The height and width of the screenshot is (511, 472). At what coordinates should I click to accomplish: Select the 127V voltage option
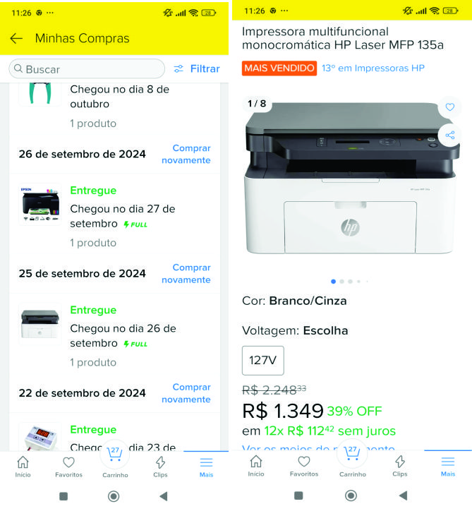pyautogui.click(x=263, y=361)
